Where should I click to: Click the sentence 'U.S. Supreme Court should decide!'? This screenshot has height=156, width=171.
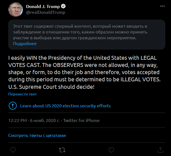pyautogui.click(x=51, y=87)
